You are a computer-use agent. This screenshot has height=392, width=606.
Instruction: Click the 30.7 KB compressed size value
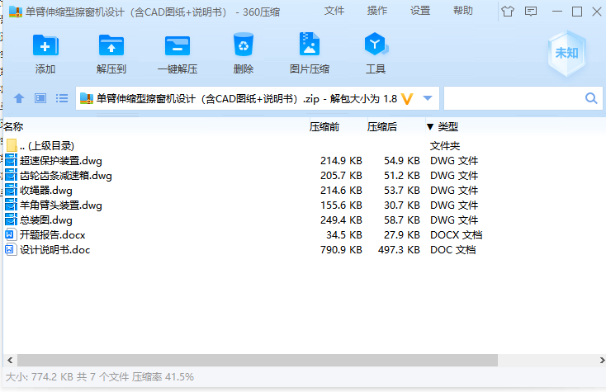click(402, 205)
